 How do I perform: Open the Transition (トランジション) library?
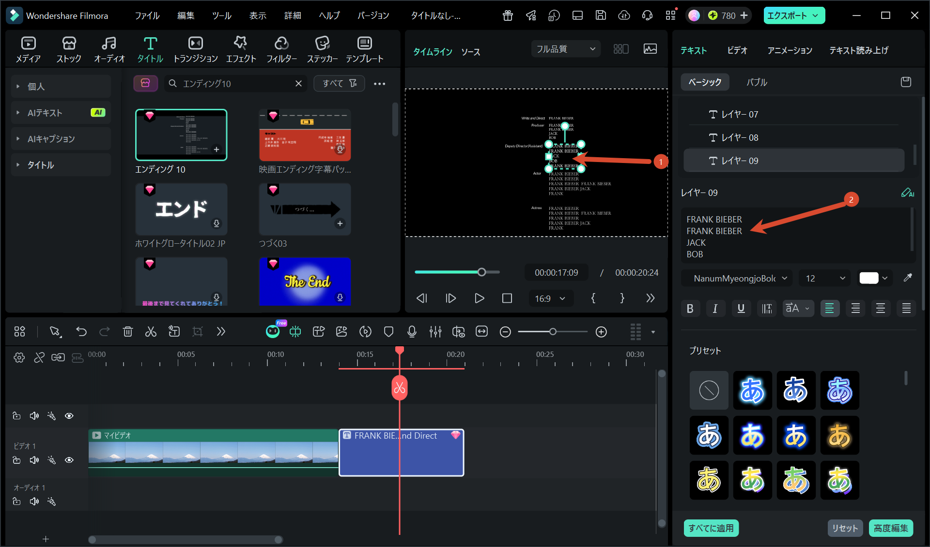point(196,50)
